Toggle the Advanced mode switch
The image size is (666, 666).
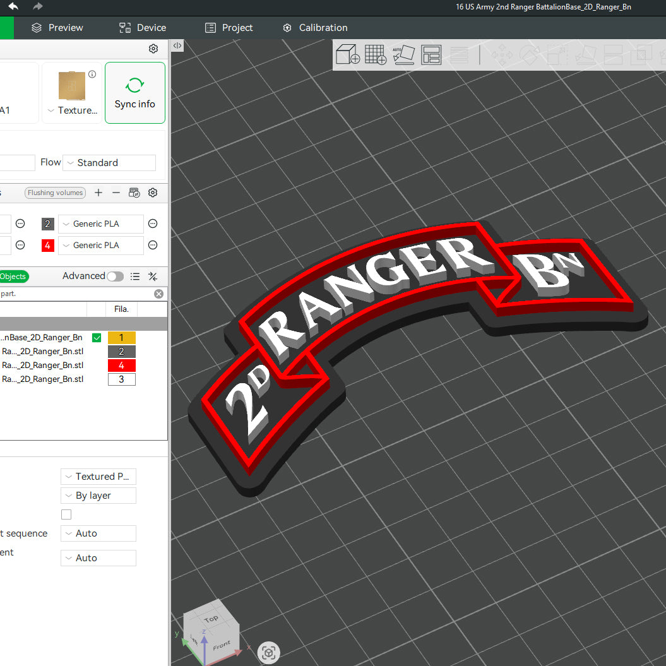click(114, 276)
